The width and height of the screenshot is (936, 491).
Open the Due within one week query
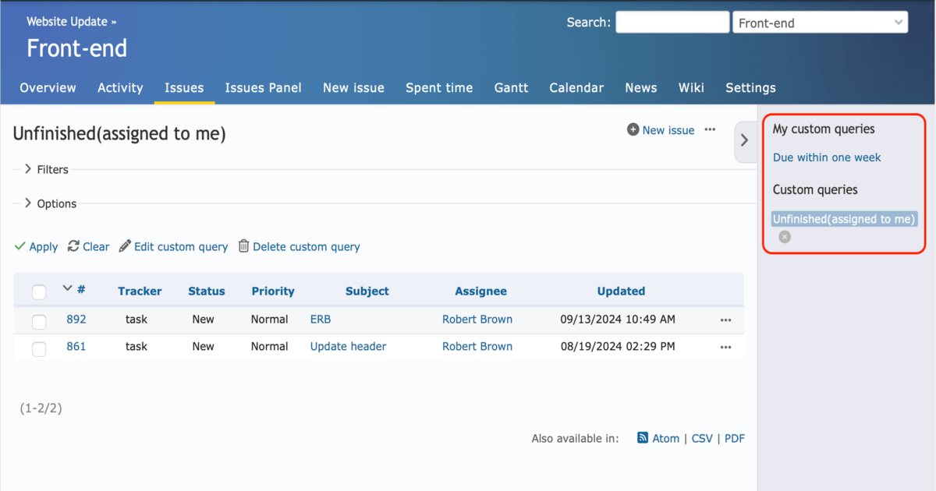tap(827, 157)
